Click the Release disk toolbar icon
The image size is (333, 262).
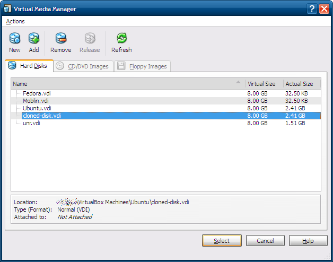click(90, 39)
